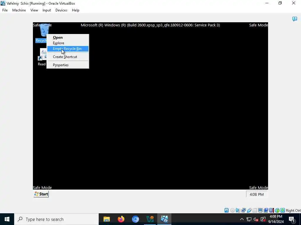
Task: Click the display settings status icon
Action: click(x=260, y=210)
